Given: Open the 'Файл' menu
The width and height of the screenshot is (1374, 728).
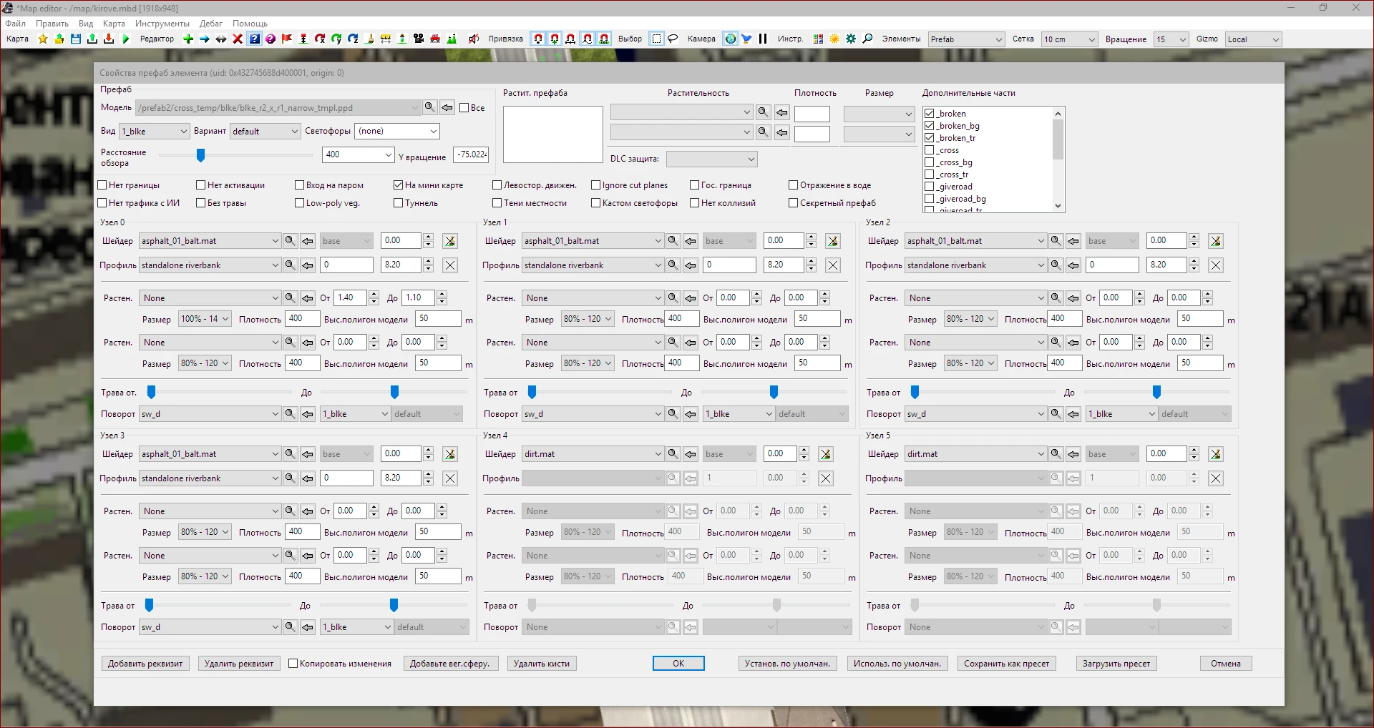Looking at the screenshot, I should click(16, 24).
